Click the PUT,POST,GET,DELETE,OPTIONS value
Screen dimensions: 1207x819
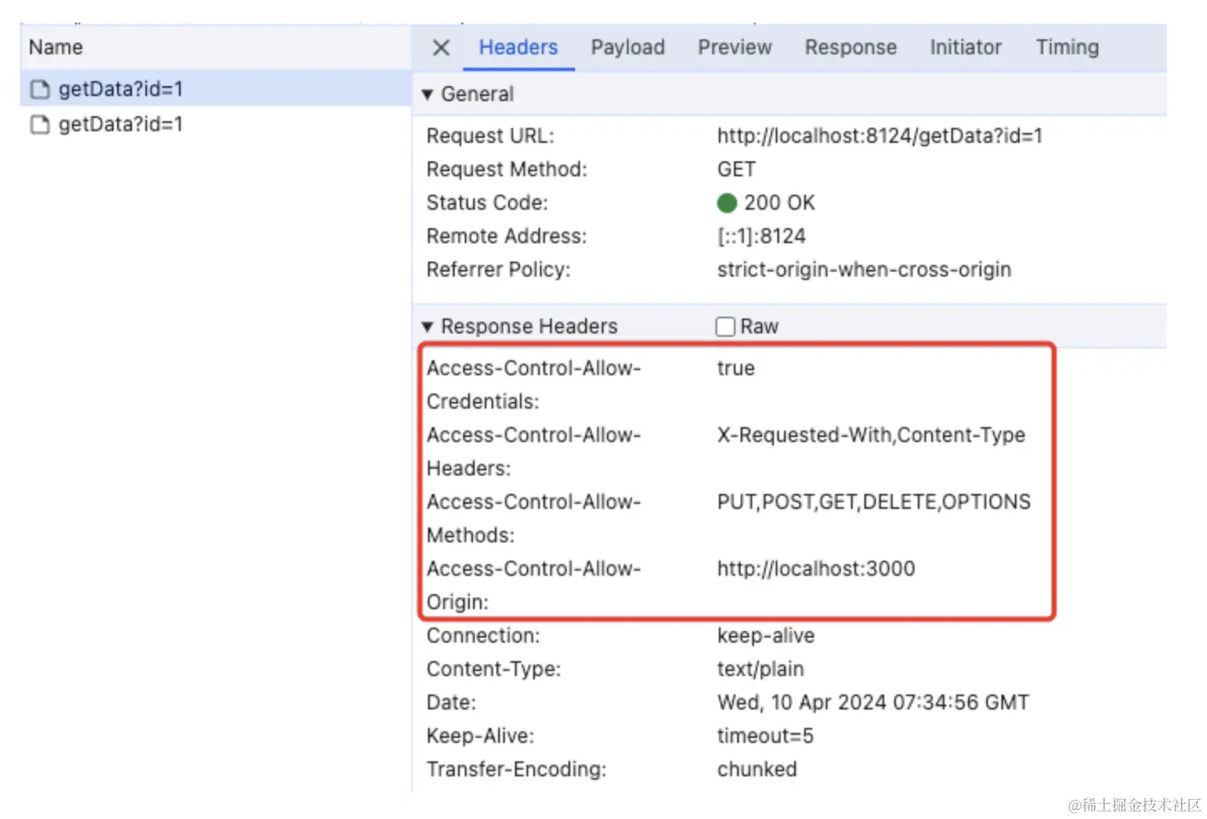pyautogui.click(x=873, y=502)
